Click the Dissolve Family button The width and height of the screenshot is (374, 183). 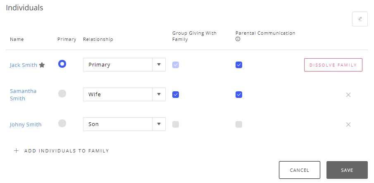[333, 65]
